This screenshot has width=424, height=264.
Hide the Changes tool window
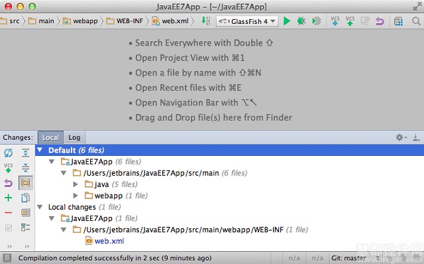[417, 137]
